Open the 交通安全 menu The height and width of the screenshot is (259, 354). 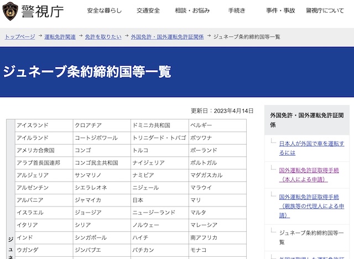(148, 10)
